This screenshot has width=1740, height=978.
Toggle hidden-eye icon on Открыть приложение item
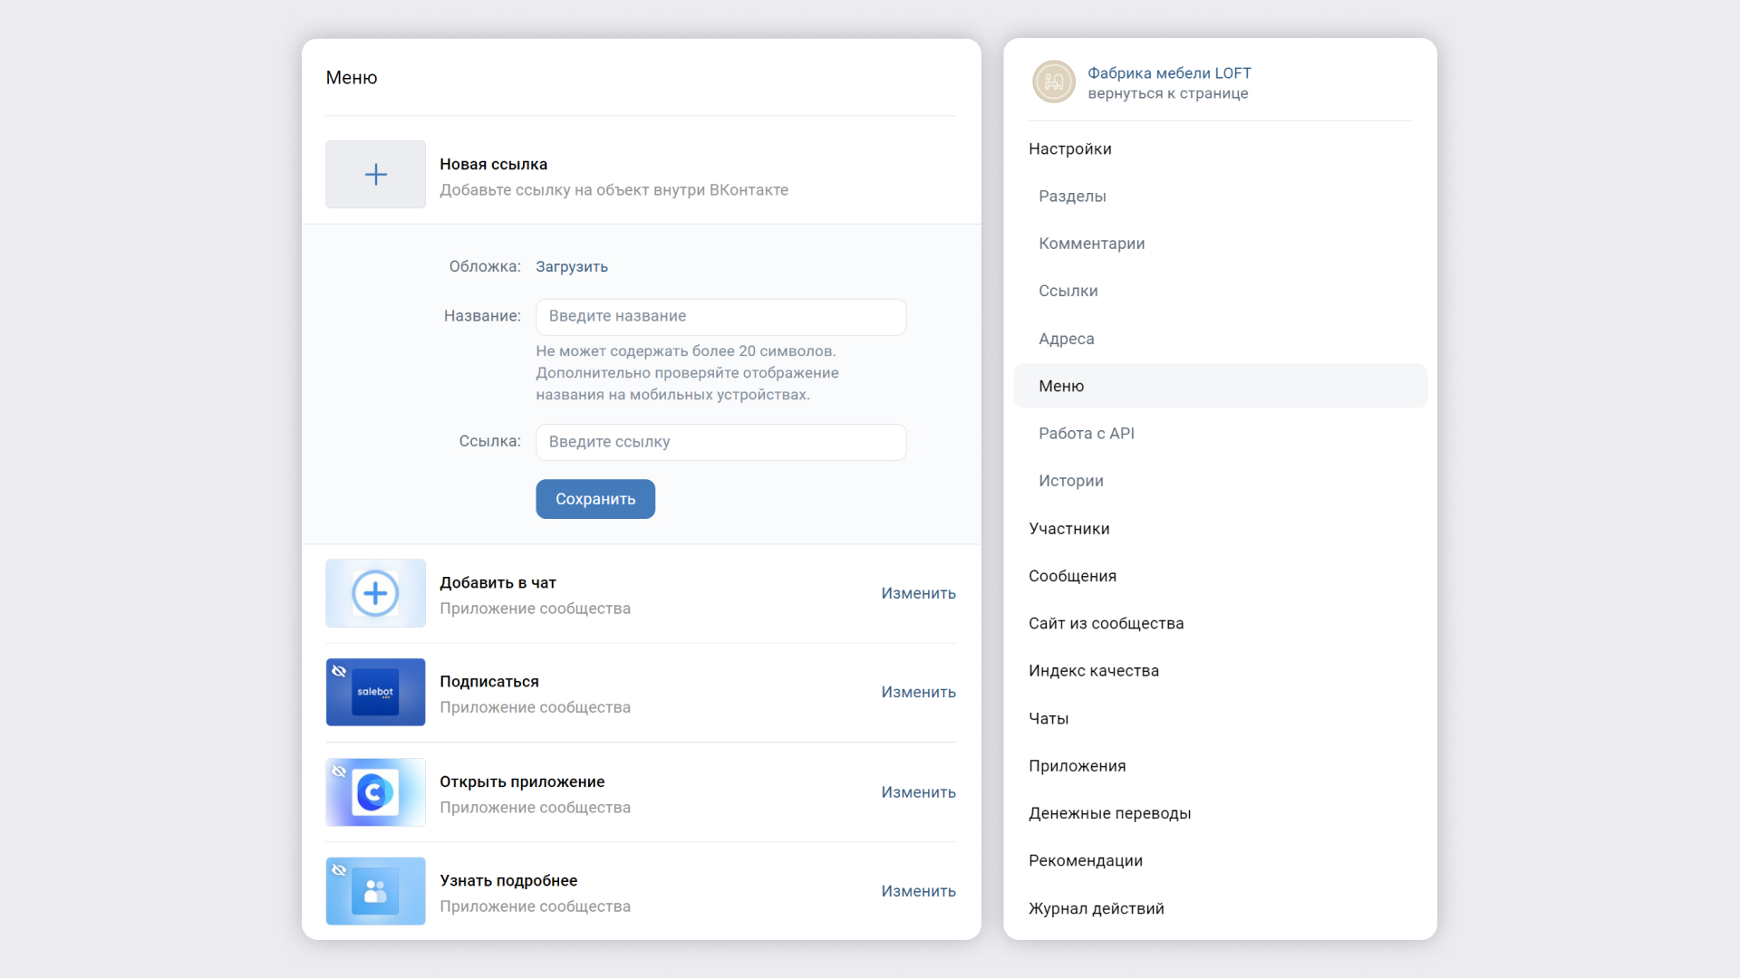pos(339,772)
